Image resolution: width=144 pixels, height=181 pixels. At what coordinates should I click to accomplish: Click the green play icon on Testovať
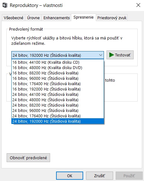coord(112,55)
